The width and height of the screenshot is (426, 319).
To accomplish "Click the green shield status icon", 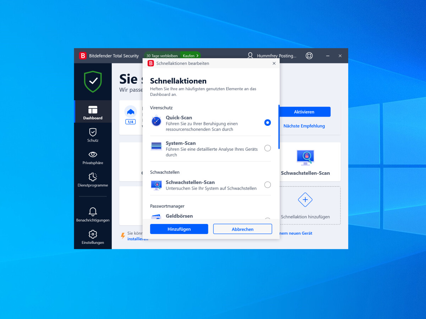I will [x=93, y=82].
